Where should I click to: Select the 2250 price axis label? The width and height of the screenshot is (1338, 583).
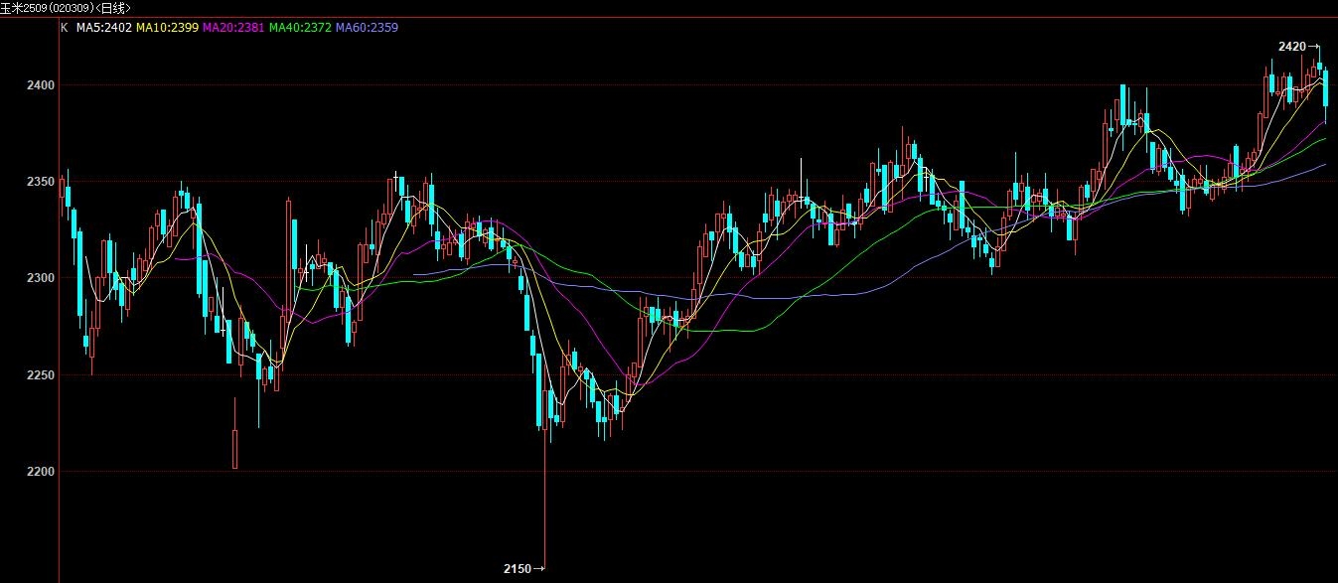coord(41,374)
